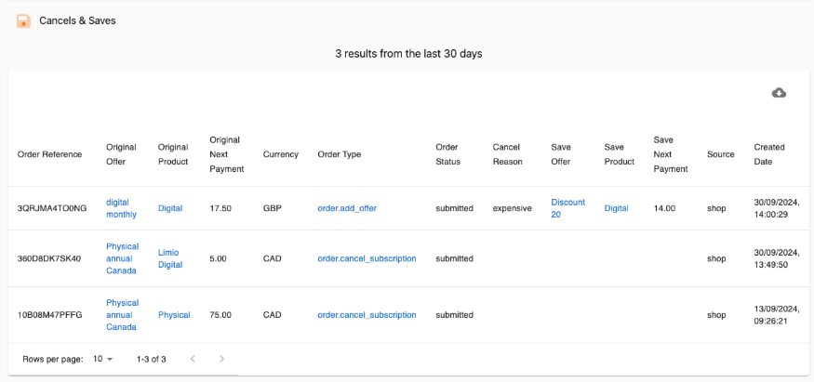Go to previous page of results
814x382 pixels.
click(x=193, y=359)
